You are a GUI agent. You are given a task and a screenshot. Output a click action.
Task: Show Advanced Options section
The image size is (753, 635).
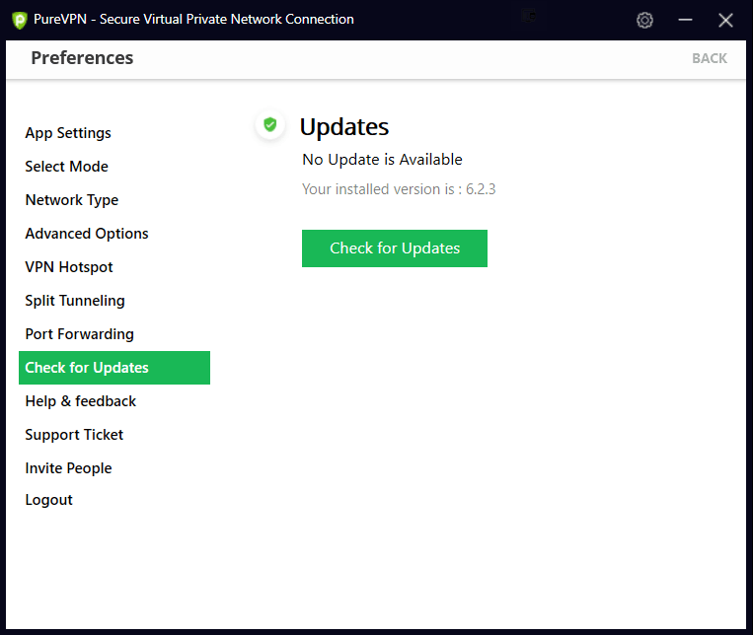pos(87,234)
